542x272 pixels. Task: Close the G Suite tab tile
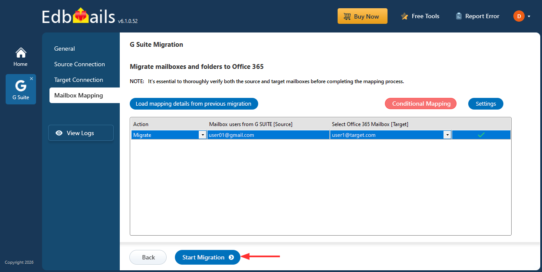click(x=31, y=79)
